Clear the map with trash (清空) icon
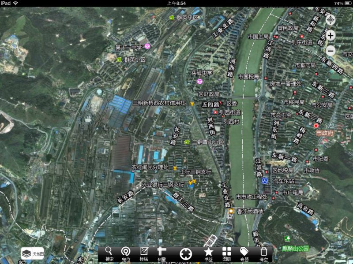This screenshot has height=264, width=353. point(263,253)
